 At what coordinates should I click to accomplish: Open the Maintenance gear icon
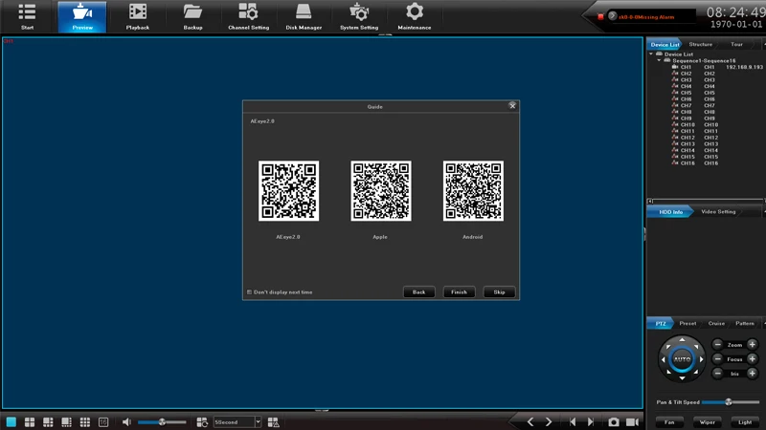pyautogui.click(x=415, y=17)
